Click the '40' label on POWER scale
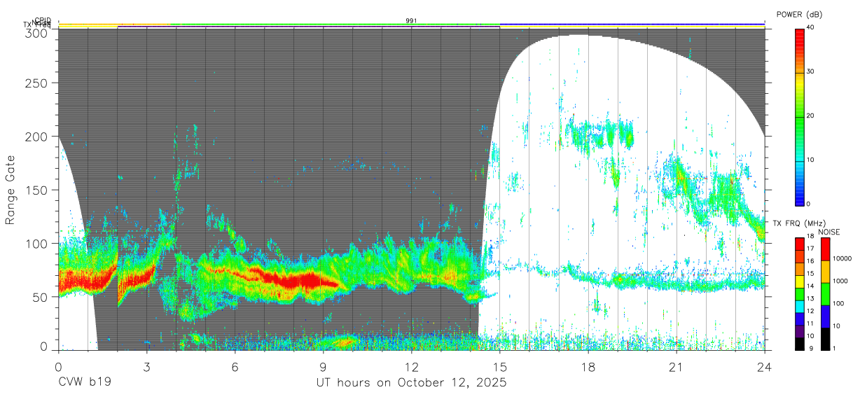This screenshot has width=860, height=397. (x=812, y=28)
